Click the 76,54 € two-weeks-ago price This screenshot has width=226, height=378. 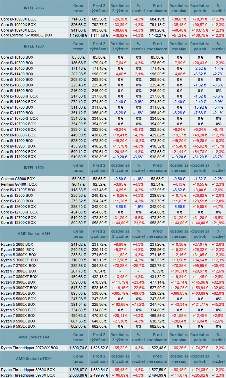click(x=99, y=271)
